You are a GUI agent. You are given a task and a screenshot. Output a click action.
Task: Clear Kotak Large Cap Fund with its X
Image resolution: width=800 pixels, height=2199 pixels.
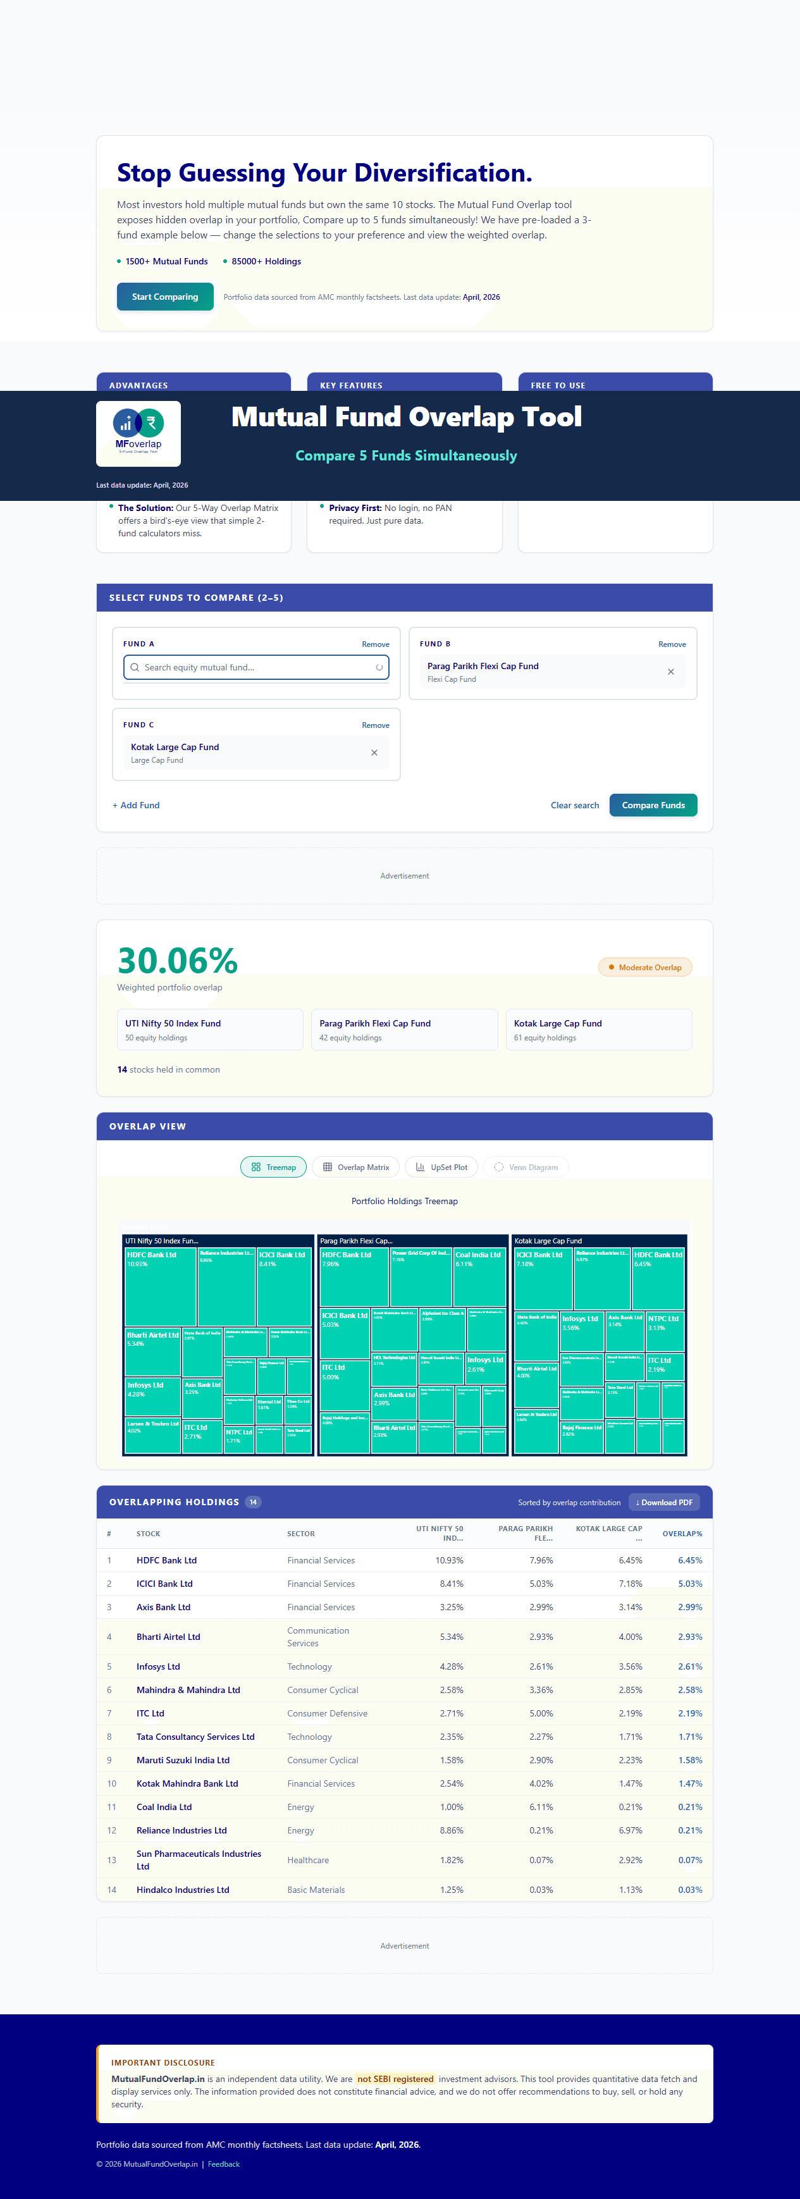(x=374, y=753)
